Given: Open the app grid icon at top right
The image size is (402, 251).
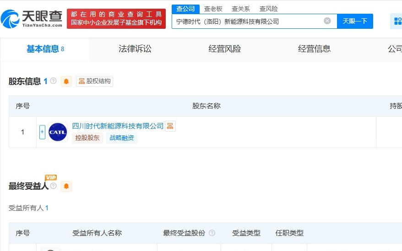Looking at the screenshot, I should point(397,21).
